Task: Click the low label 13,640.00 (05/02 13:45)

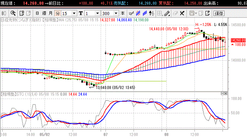Action: (x=116, y=87)
